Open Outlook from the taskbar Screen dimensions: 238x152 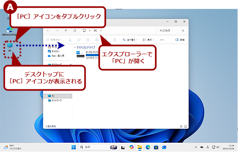pos(164,147)
